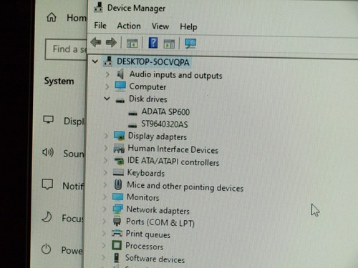This screenshot has width=358, height=268.
Task: Open the View menu
Action: [x=160, y=26]
